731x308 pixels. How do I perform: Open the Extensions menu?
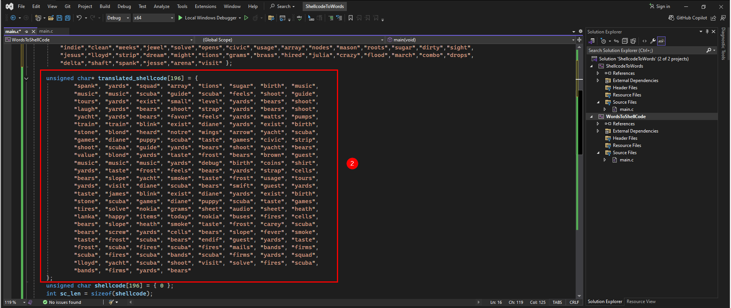206,6
